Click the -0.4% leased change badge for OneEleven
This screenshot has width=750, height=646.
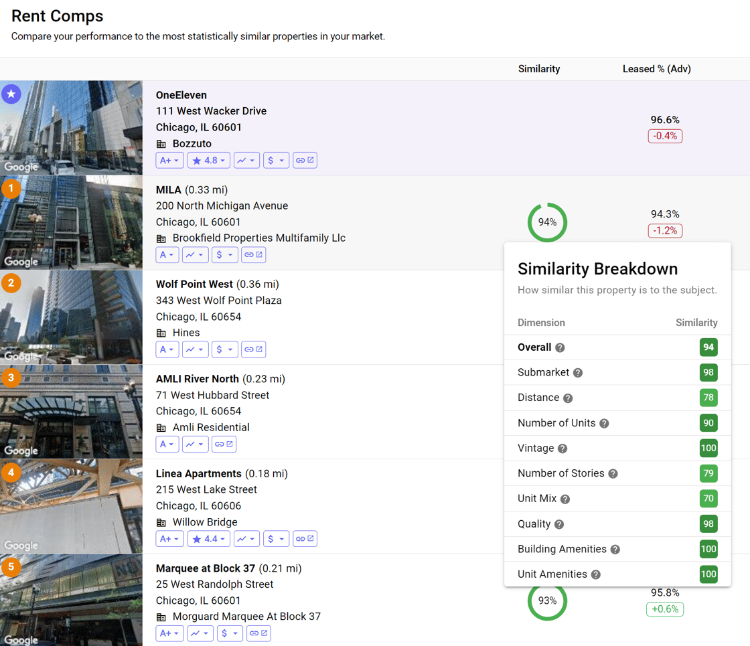(x=665, y=136)
